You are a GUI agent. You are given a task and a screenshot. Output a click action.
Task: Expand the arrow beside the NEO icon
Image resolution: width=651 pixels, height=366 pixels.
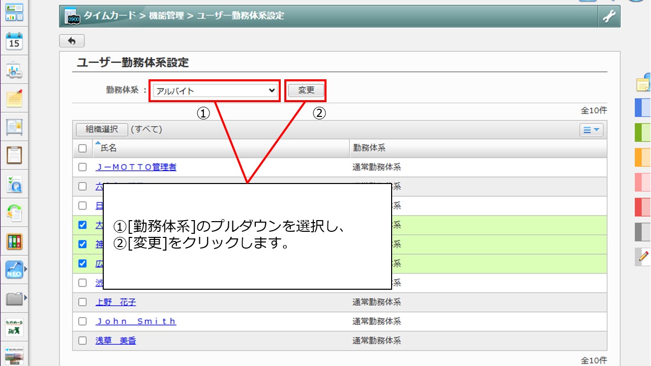tap(25, 269)
